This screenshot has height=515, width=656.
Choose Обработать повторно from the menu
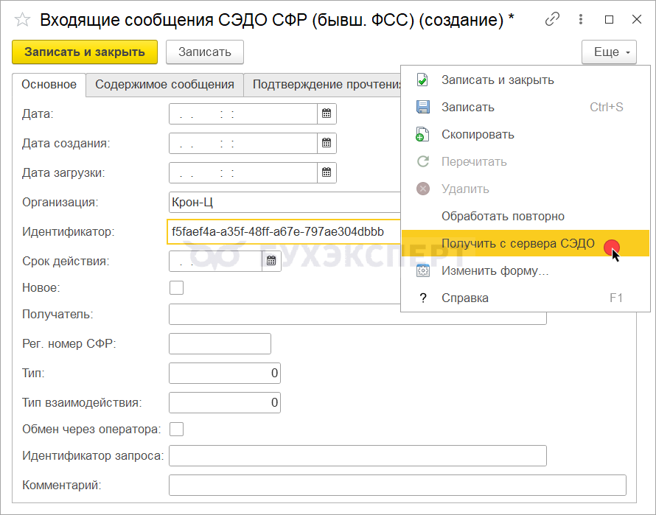503,217
